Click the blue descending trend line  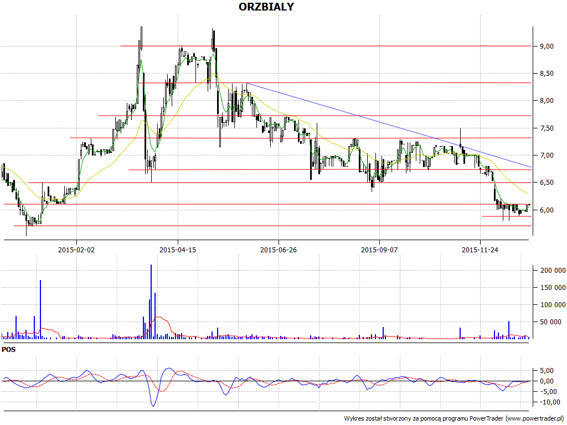pyautogui.click(x=389, y=126)
